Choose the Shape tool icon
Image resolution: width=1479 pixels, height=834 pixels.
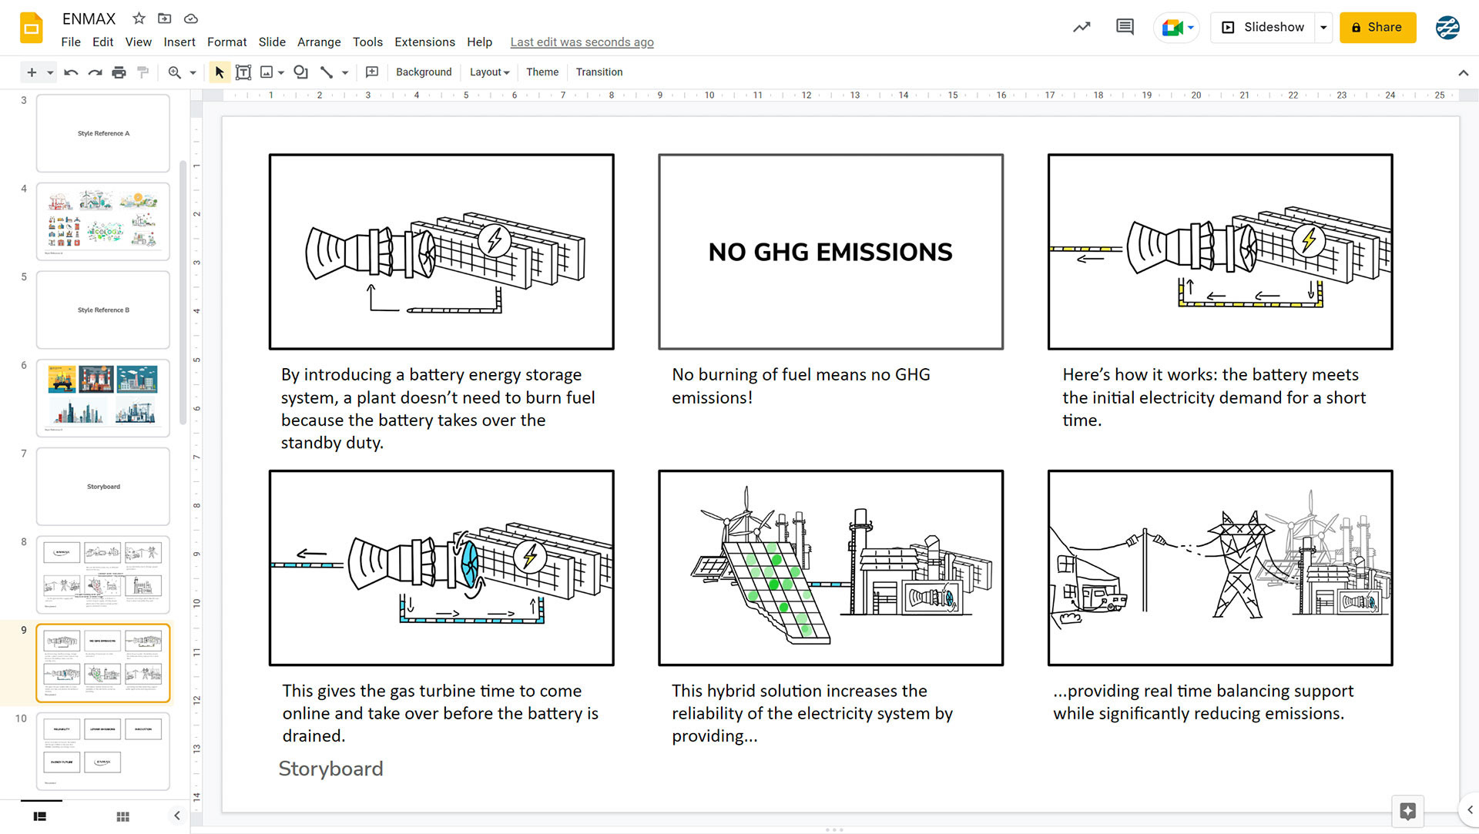pyautogui.click(x=300, y=72)
